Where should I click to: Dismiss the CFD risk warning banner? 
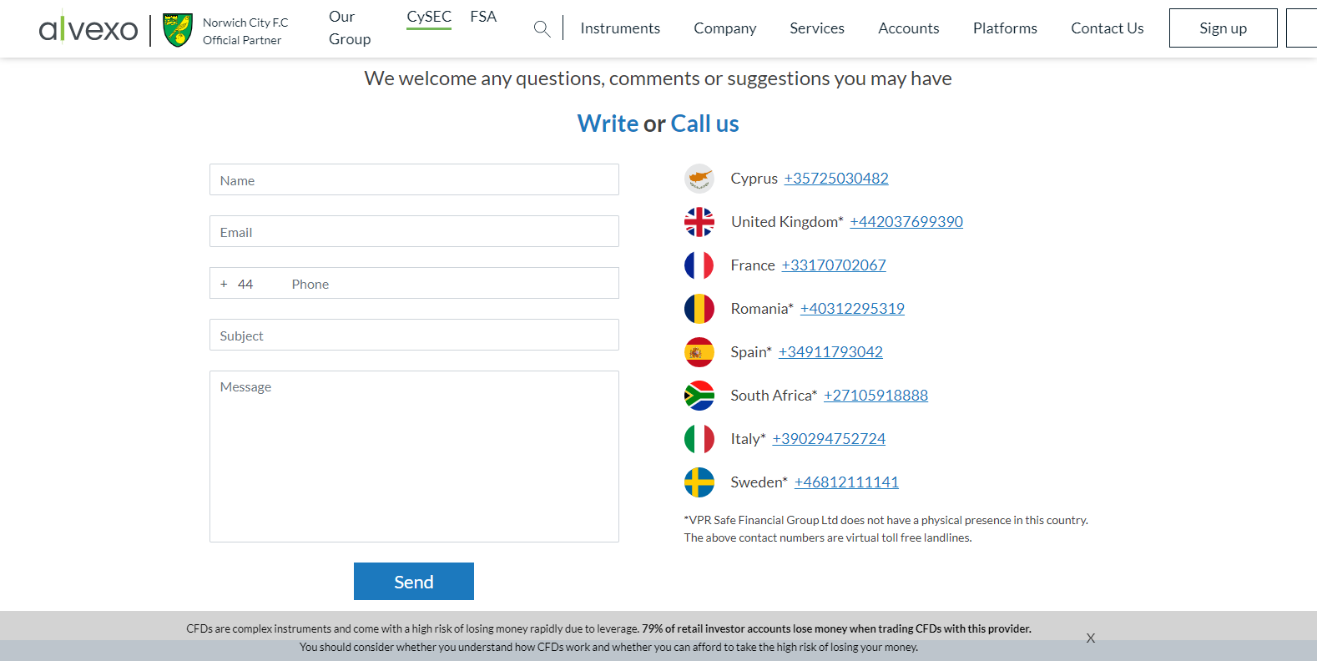click(1091, 638)
